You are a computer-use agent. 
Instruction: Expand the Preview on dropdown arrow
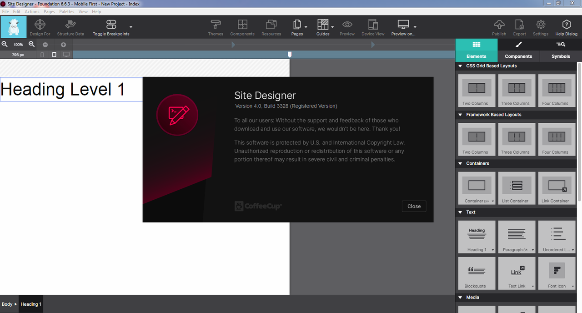[415, 27]
